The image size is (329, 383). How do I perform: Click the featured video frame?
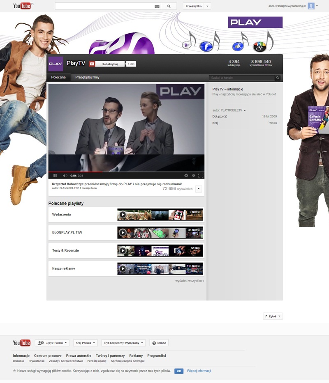point(126,128)
